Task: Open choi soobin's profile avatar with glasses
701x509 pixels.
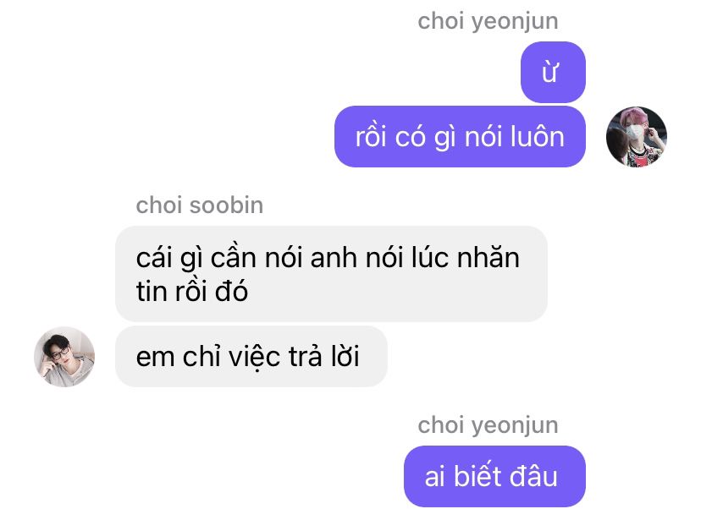Action: (x=64, y=356)
